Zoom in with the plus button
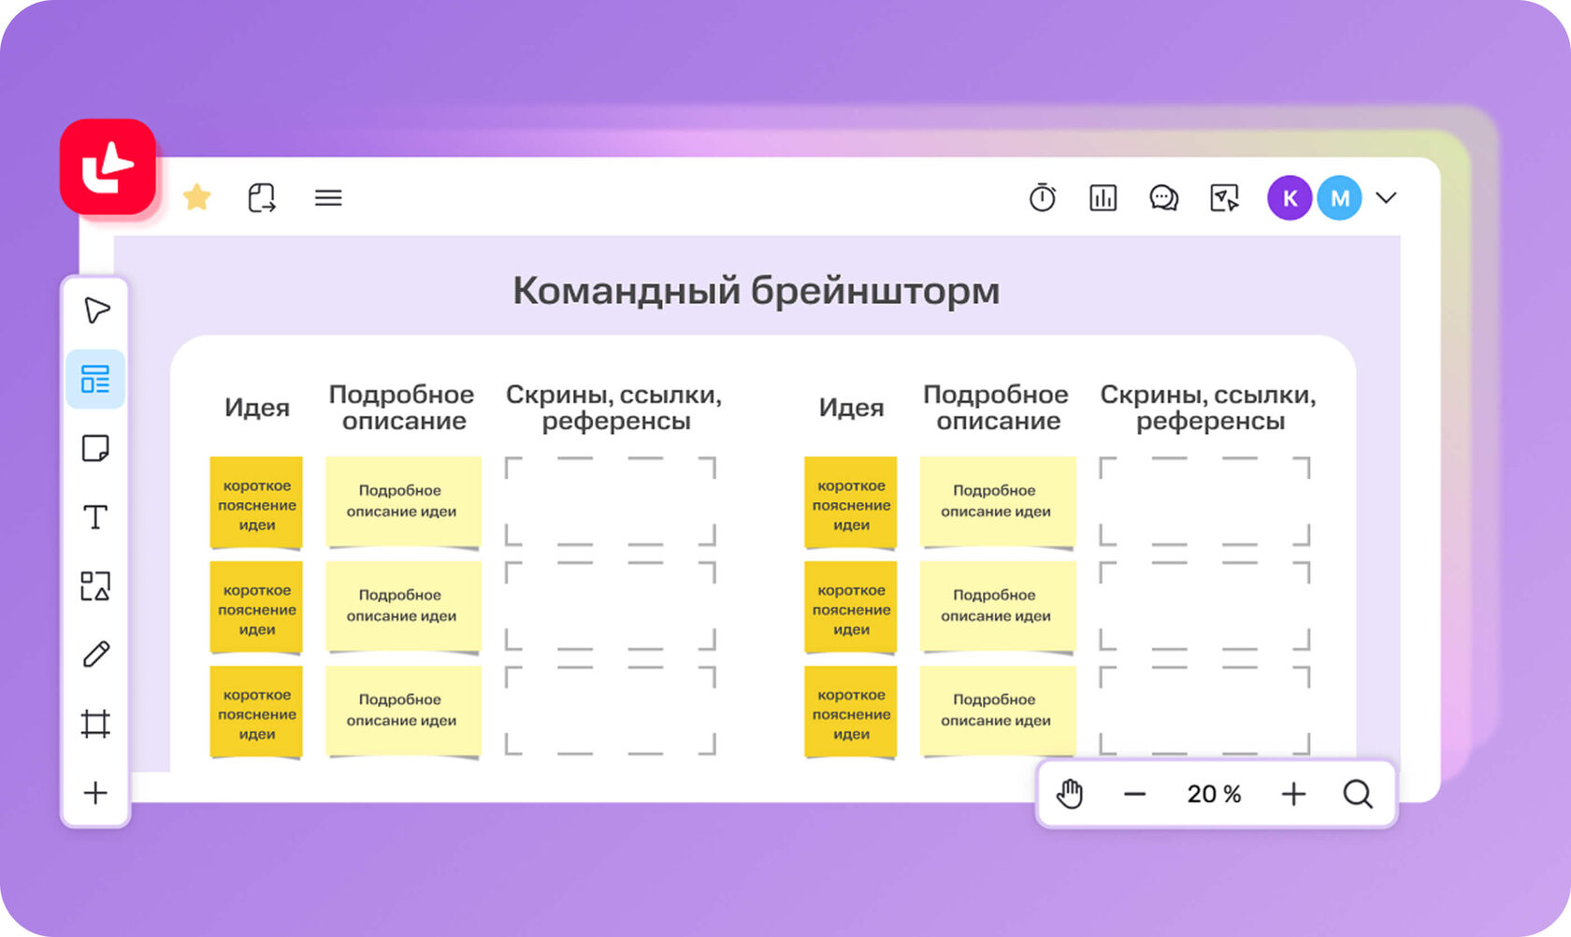Image resolution: width=1571 pixels, height=937 pixels. 1293,794
